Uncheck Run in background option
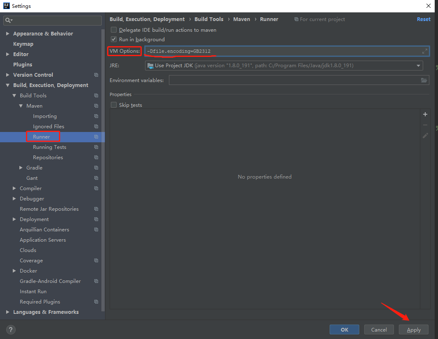Screen dimensions: 438x339 tap(114, 40)
